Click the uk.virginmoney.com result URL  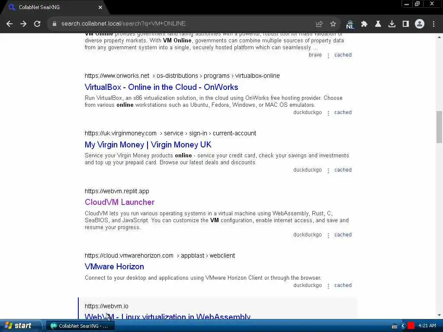pos(170,133)
